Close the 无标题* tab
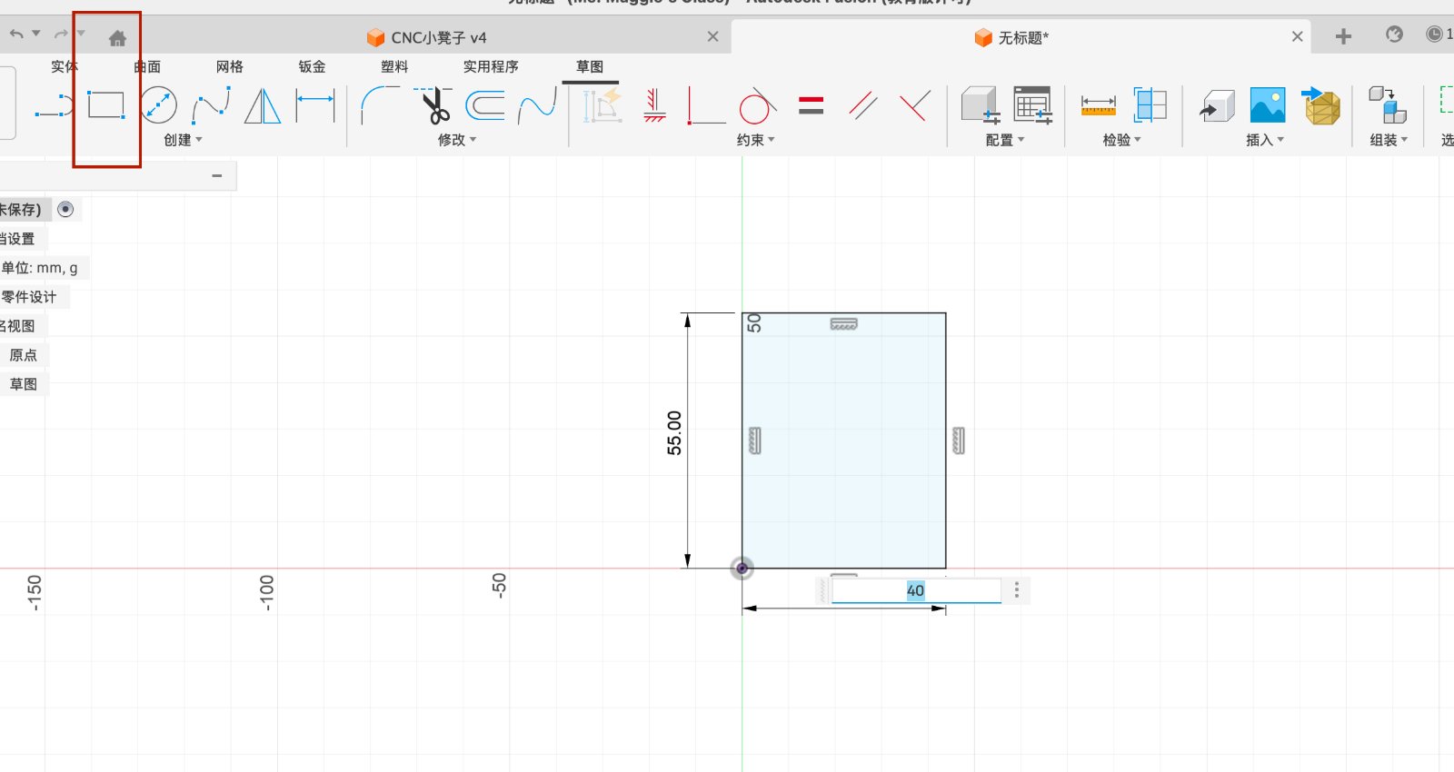The height and width of the screenshot is (772, 1454). 1298,36
